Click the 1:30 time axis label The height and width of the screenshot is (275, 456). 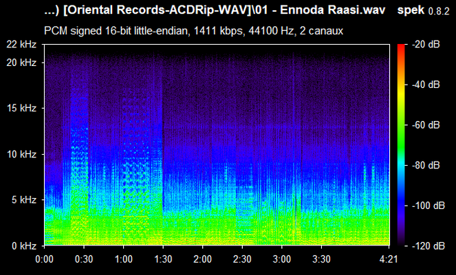pos(163,259)
